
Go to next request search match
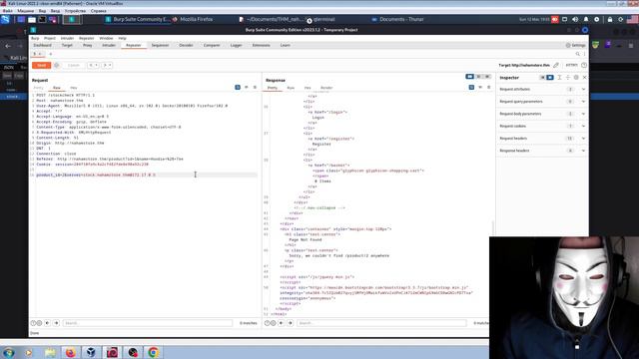(56, 323)
